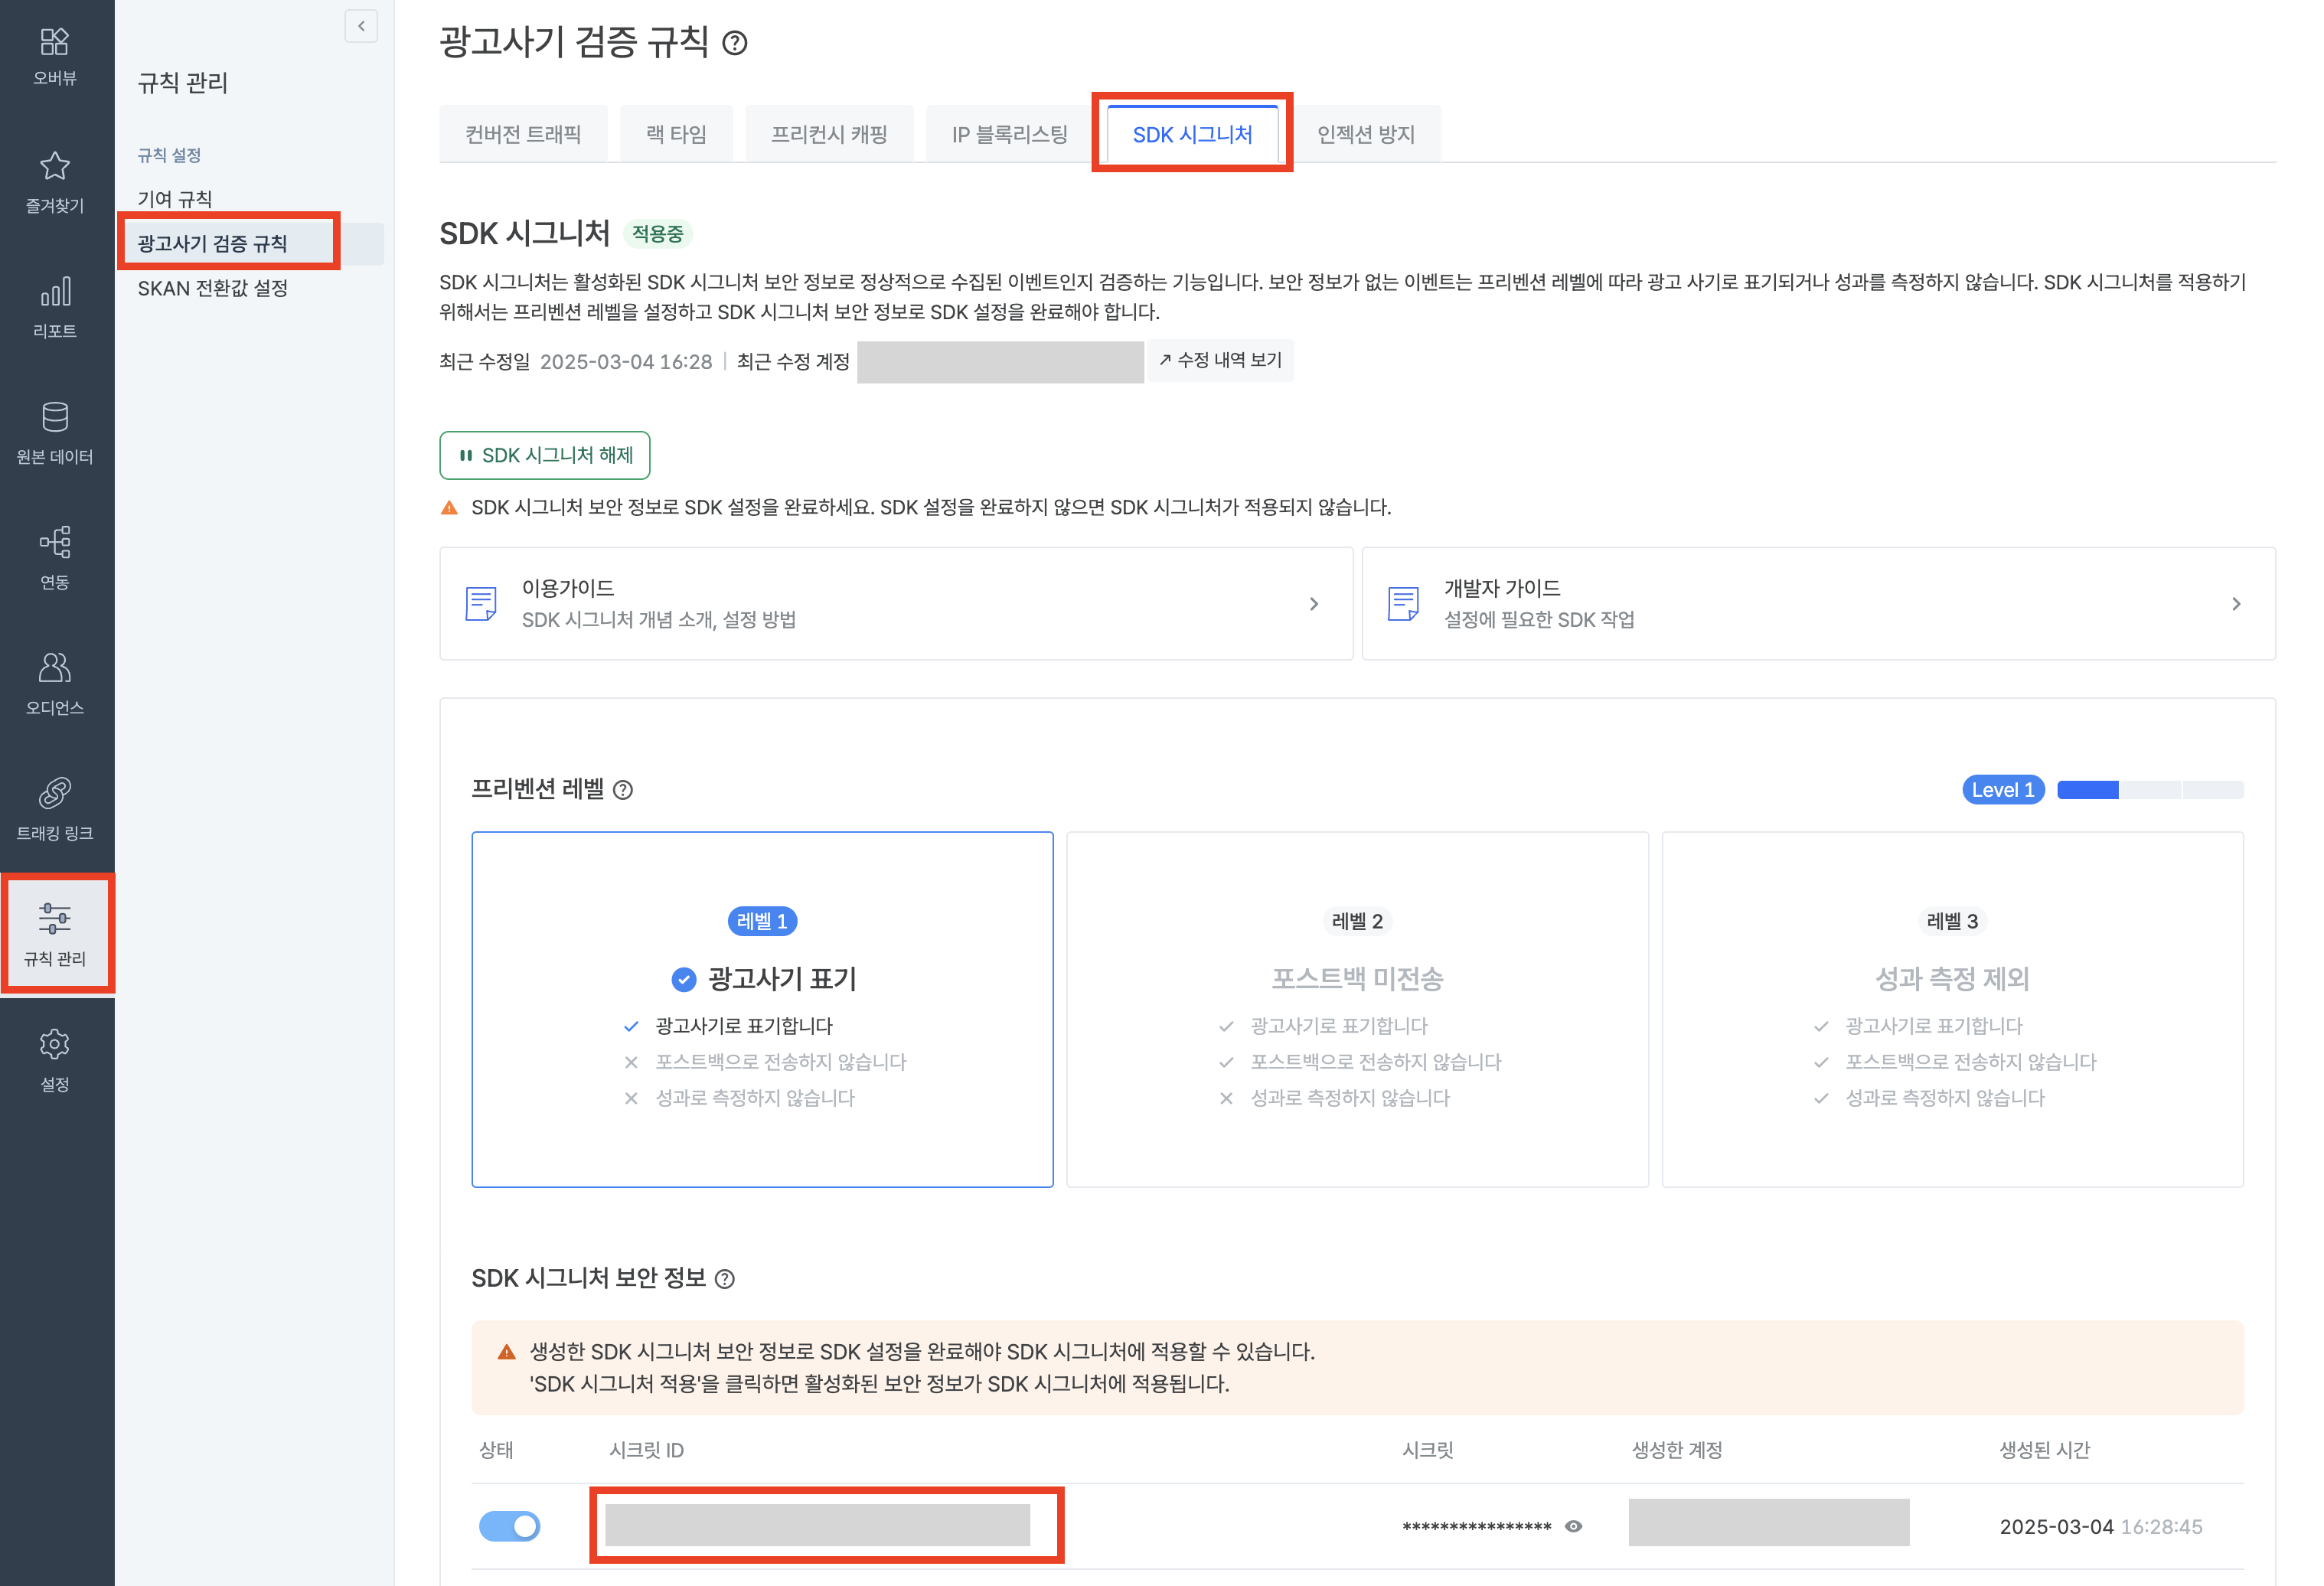
Task: Open the 트래킹 링크 link icon
Action: point(54,794)
